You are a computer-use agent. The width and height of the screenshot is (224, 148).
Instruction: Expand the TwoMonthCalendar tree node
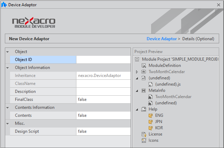(x=137, y=72)
